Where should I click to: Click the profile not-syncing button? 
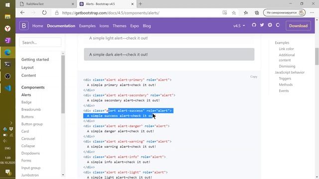(284, 12)
